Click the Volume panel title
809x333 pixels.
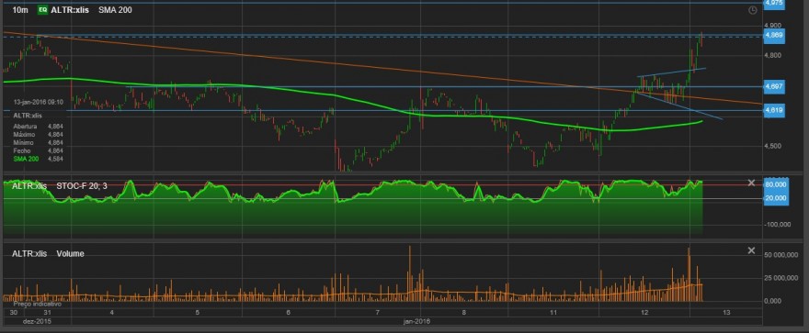click(x=70, y=254)
